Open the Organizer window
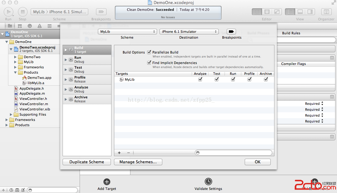The width and height of the screenshot is (337, 193). pyautogui.click(x=326, y=12)
